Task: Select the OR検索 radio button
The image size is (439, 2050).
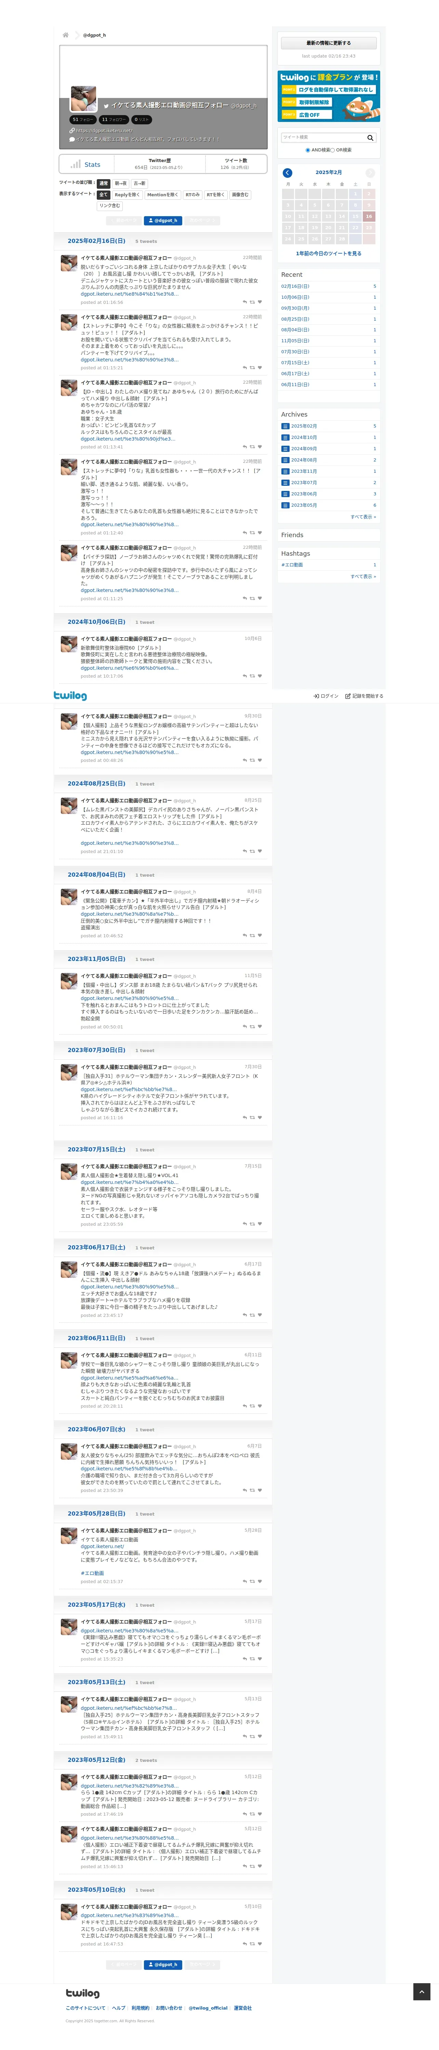Action: (x=333, y=150)
